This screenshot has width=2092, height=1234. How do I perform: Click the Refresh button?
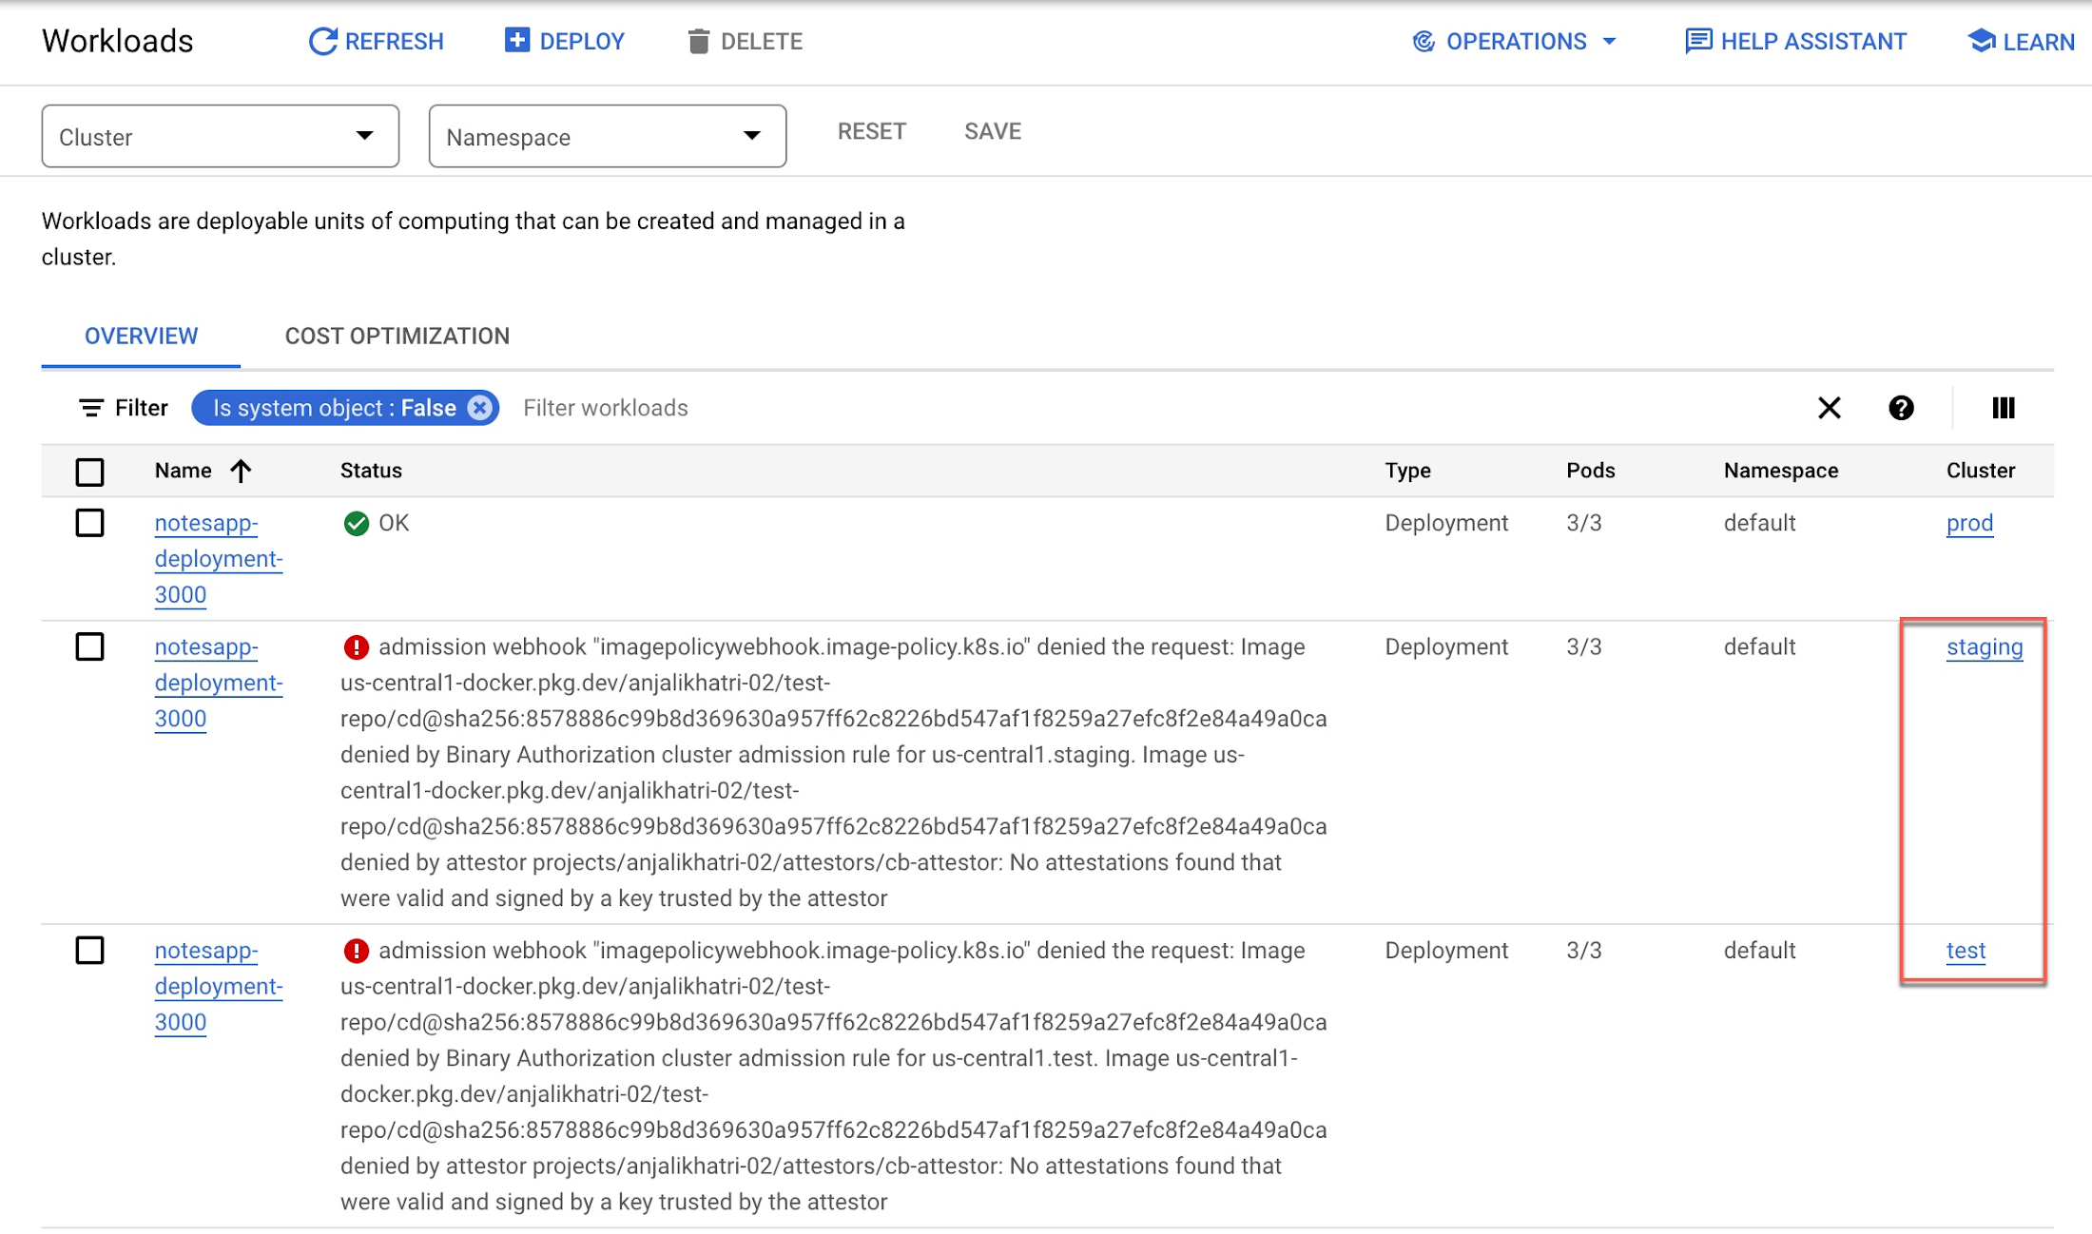(377, 42)
